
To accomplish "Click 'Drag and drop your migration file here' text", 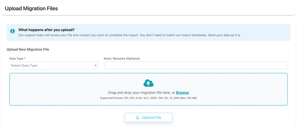I will coord(139,93).
